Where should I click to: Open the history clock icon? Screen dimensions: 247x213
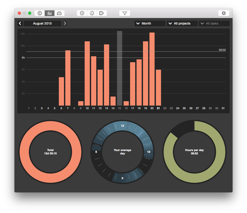pyautogui.click(x=92, y=13)
